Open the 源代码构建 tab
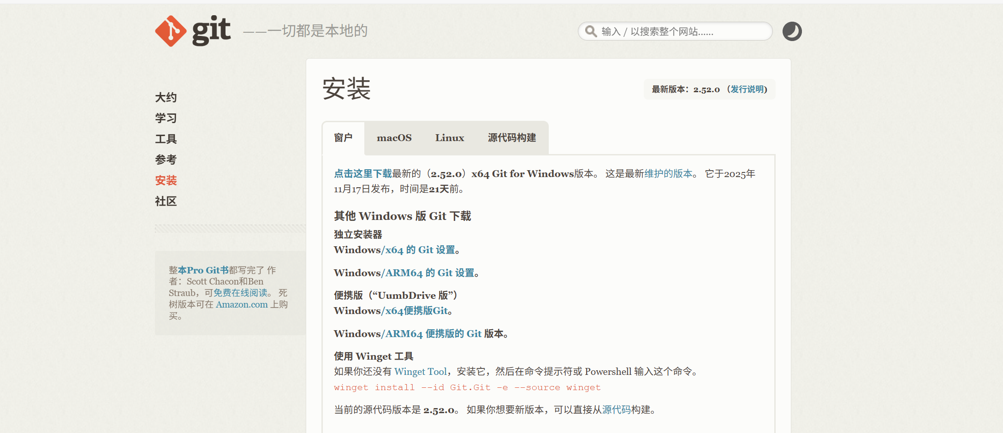This screenshot has width=1003, height=433. click(511, 138)
